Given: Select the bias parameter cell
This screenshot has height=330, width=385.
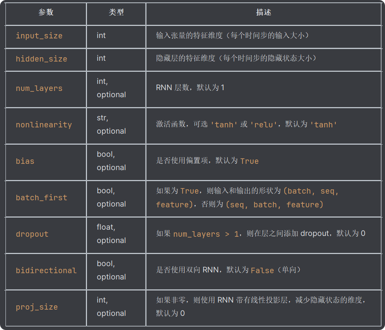Looking at the screenshot, I should click(46, 162).
